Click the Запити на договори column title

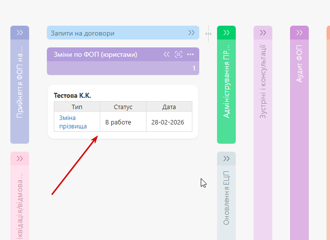coord(83,33)
